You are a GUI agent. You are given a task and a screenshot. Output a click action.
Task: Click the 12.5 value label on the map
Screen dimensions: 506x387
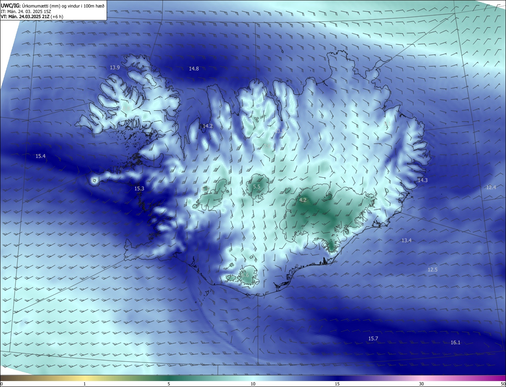tap(432, 269)
